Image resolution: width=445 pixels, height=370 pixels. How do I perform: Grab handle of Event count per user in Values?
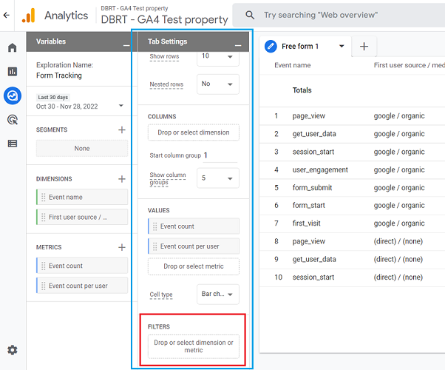[x=155, y=246]
